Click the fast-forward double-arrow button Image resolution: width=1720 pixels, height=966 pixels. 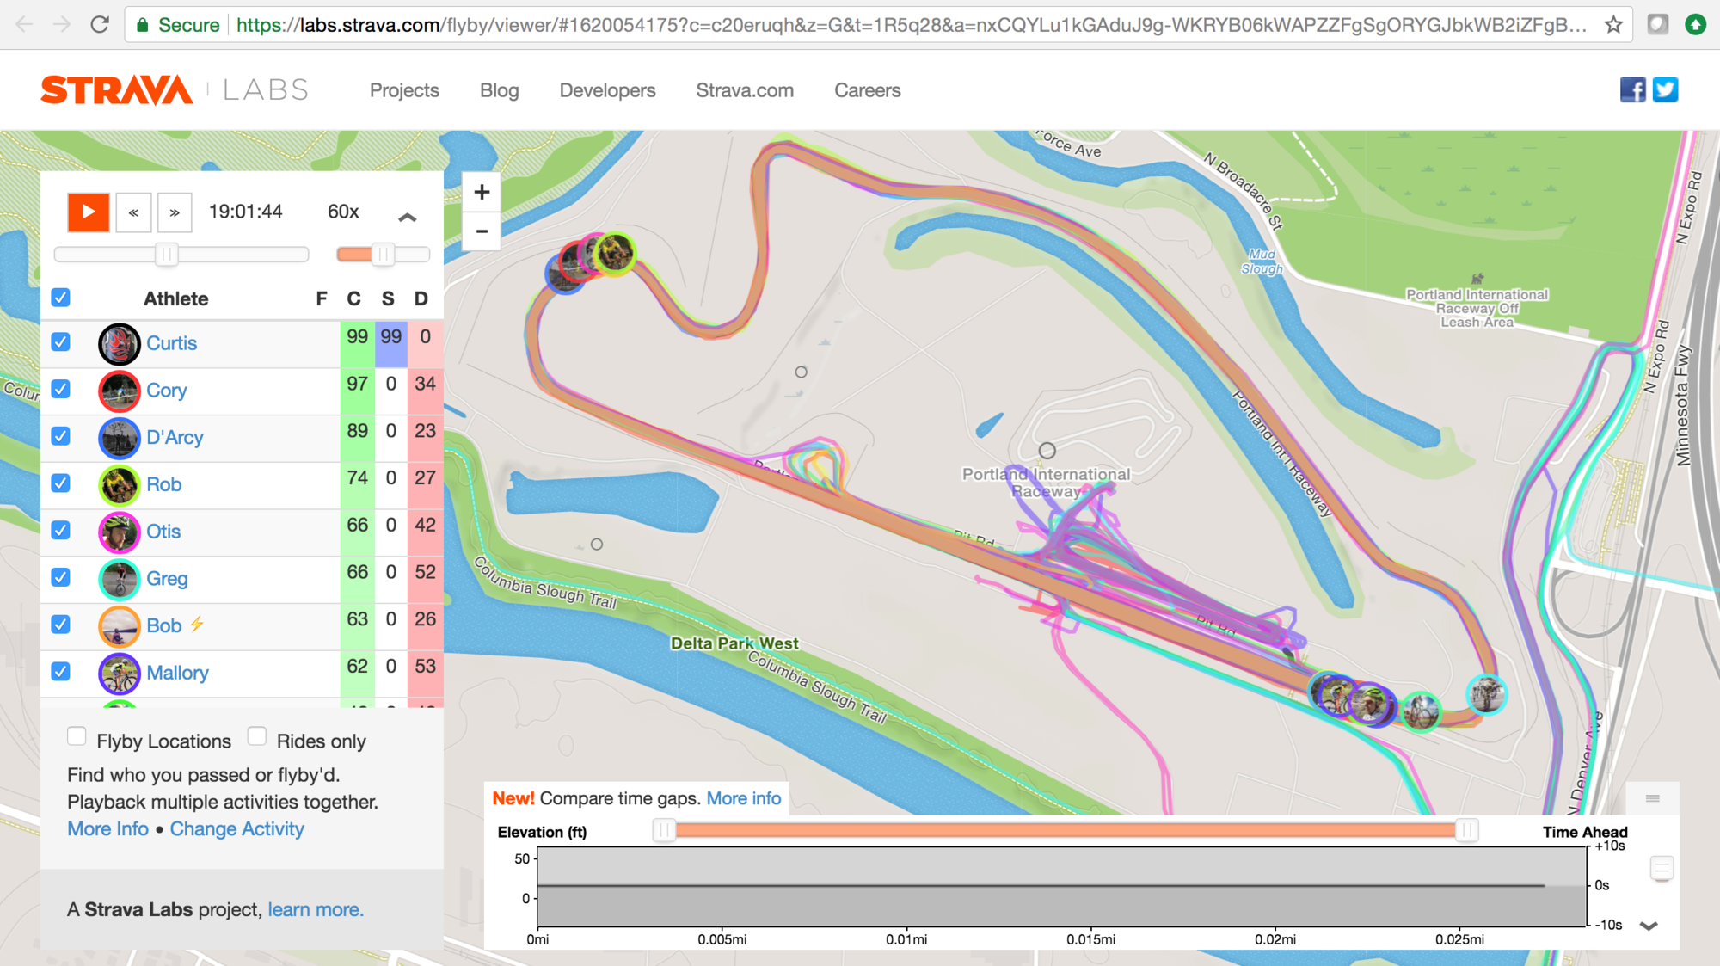175,212
